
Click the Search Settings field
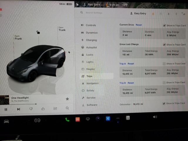[94, 13]
